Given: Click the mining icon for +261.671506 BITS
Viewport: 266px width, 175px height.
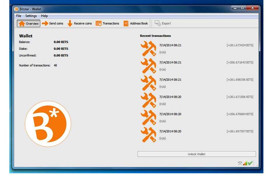Looking at the screenshot, I should pos(148,100).
